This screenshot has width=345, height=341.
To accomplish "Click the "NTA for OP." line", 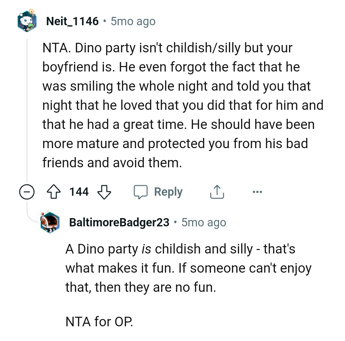I will (x=99, y=321).
